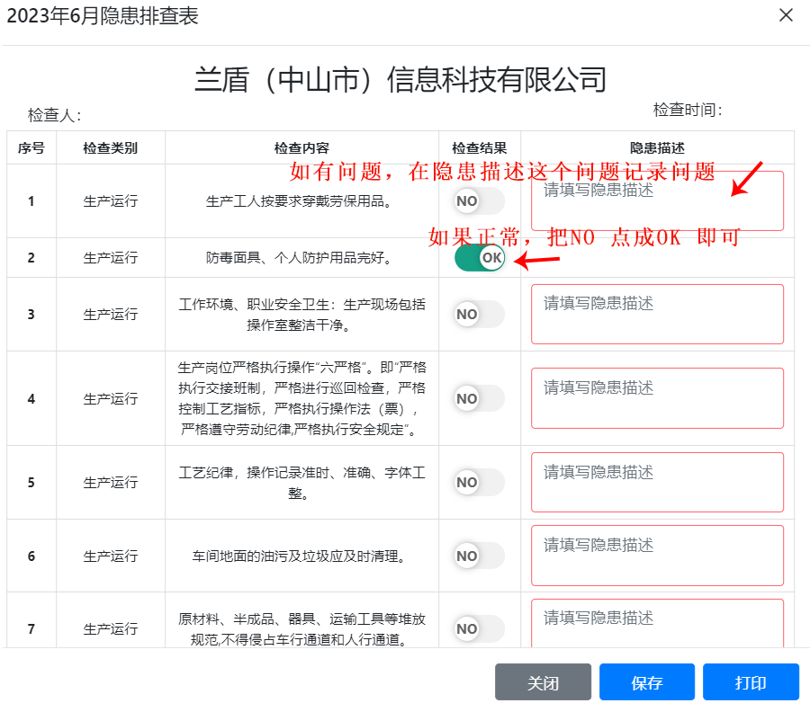Toggle the switch for 原材料 row 7
This screenshot has width=810, height=721.
(480, 628)
